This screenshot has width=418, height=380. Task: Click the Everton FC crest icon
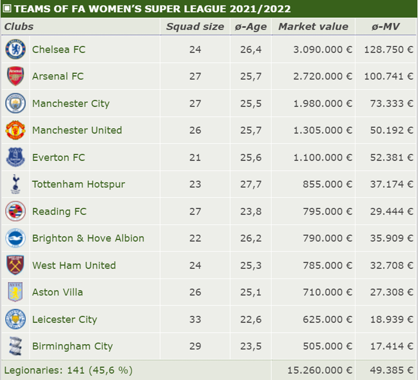tap(15, 157)
